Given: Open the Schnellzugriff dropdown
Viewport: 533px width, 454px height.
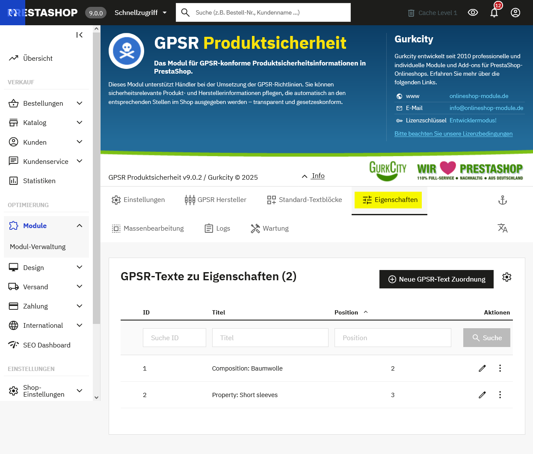Looking at the screenshot, I should tap(140, 13).
